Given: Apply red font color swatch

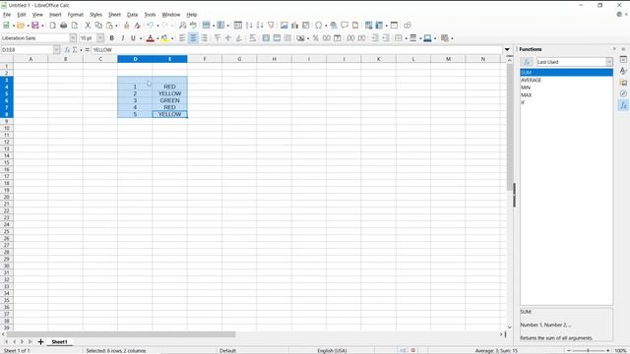Looking at the screenshot, I should (151, 38).
